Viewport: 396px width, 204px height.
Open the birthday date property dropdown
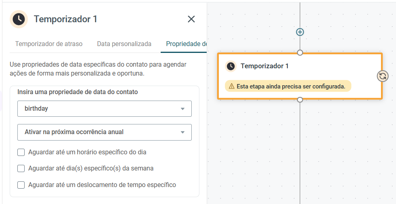click(x=104, y=109)
